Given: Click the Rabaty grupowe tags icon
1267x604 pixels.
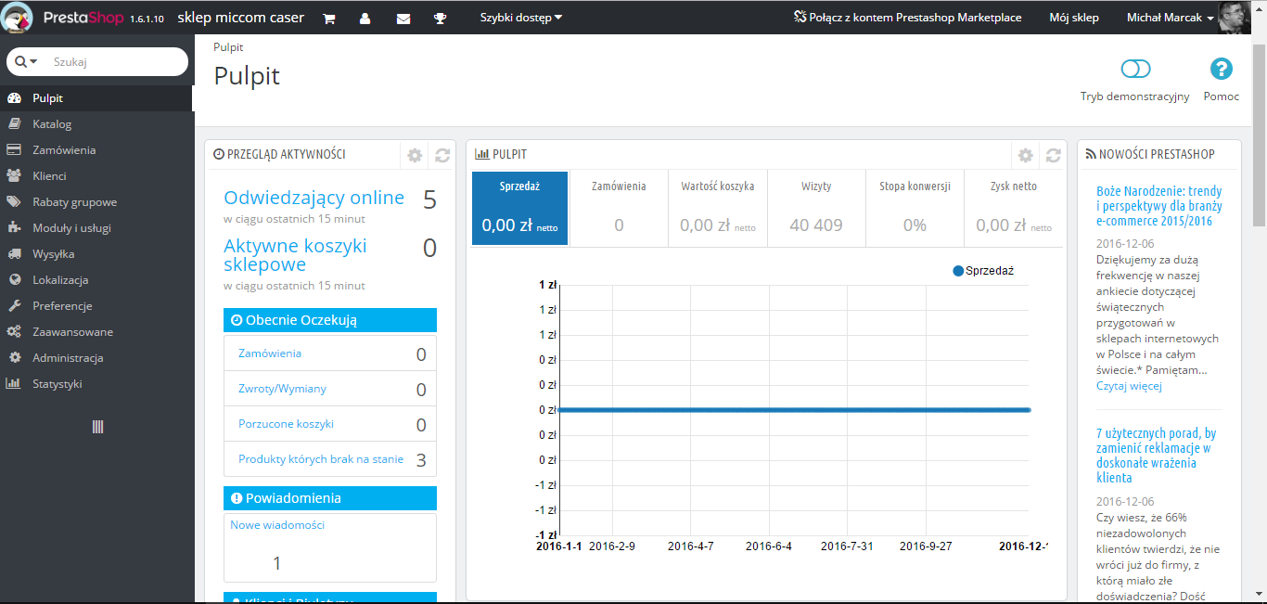Looking at the screenshot, I should 14,202.
